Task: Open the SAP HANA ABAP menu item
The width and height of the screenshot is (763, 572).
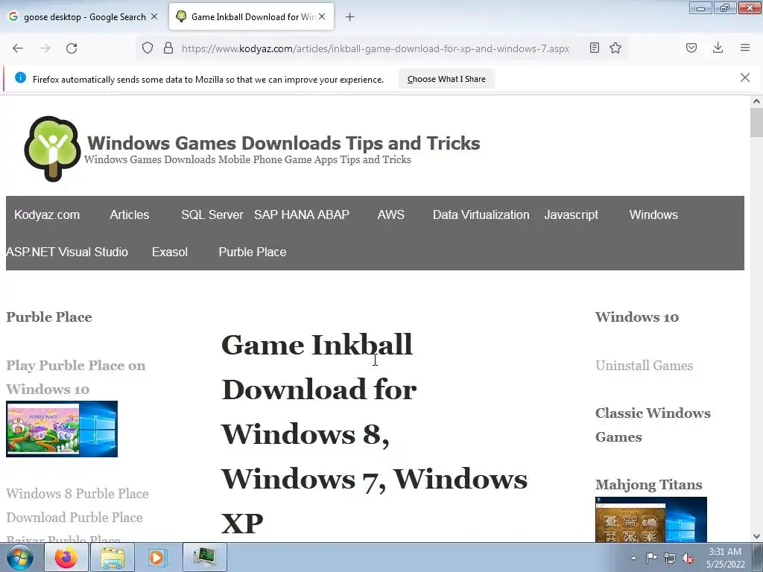Action: [x=302, y=215]
